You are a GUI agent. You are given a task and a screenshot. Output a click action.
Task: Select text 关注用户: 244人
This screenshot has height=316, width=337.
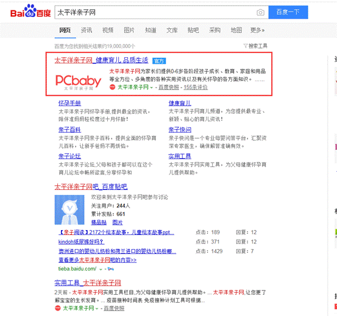point(110,206)
